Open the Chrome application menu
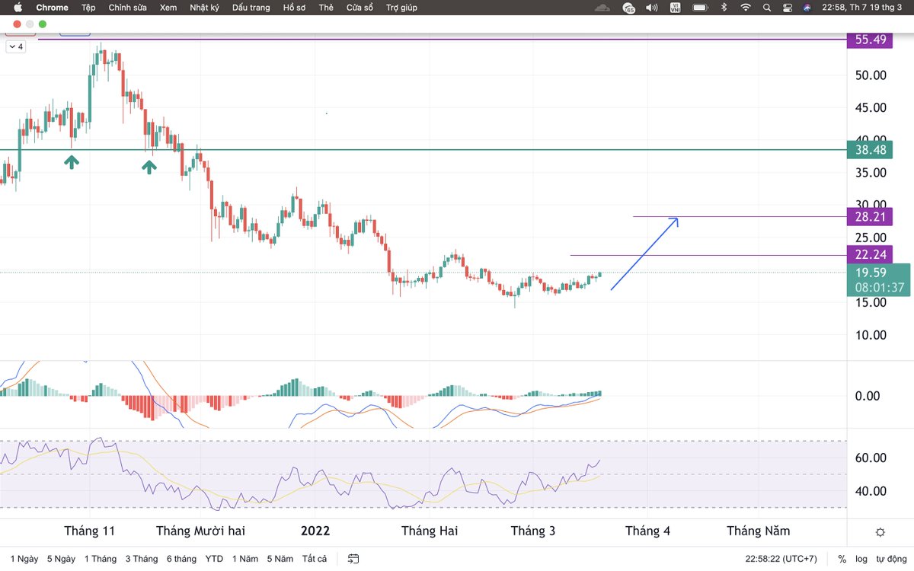This screenshot has height=571, width=914. (52, 8)
